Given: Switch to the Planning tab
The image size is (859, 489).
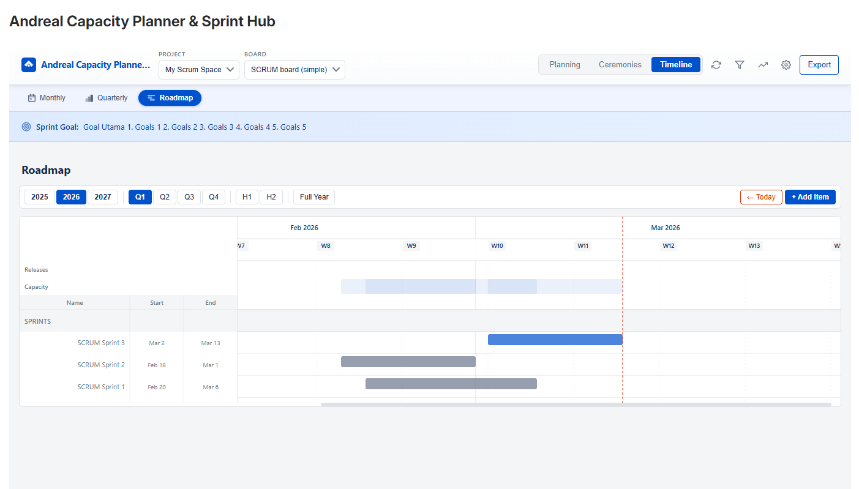Looking at the screenshot, I should click(565, 64).
